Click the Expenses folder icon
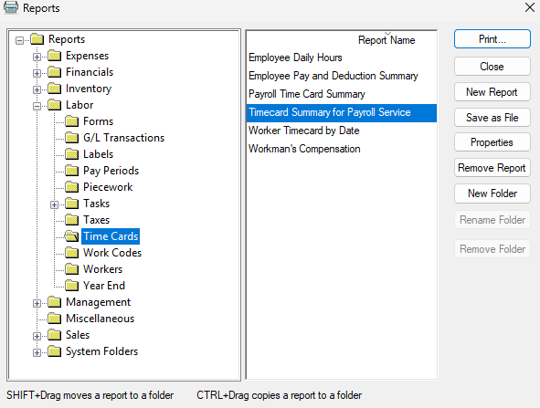This screenshot has width=540, height=408. coord(55,56)
